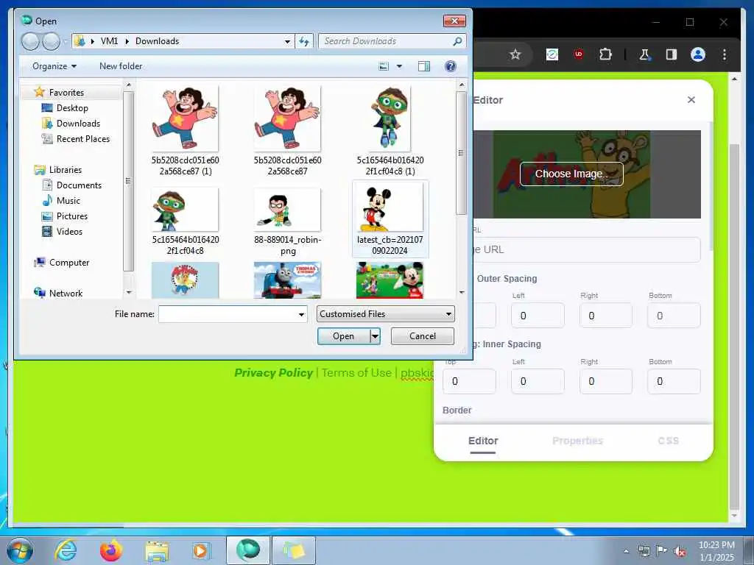
Task: Click Choose Image button in Editor
Action: coord(571,174)
